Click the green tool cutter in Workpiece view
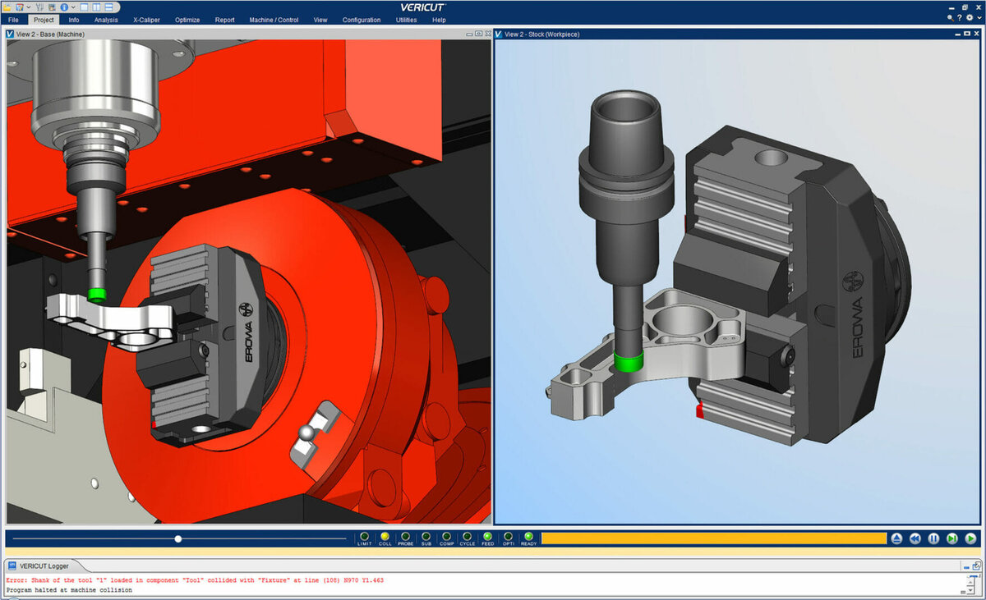Viewport: 986px width, 600px height. pos(628,362)
